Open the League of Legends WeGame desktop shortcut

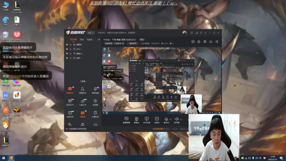point(17,8)
